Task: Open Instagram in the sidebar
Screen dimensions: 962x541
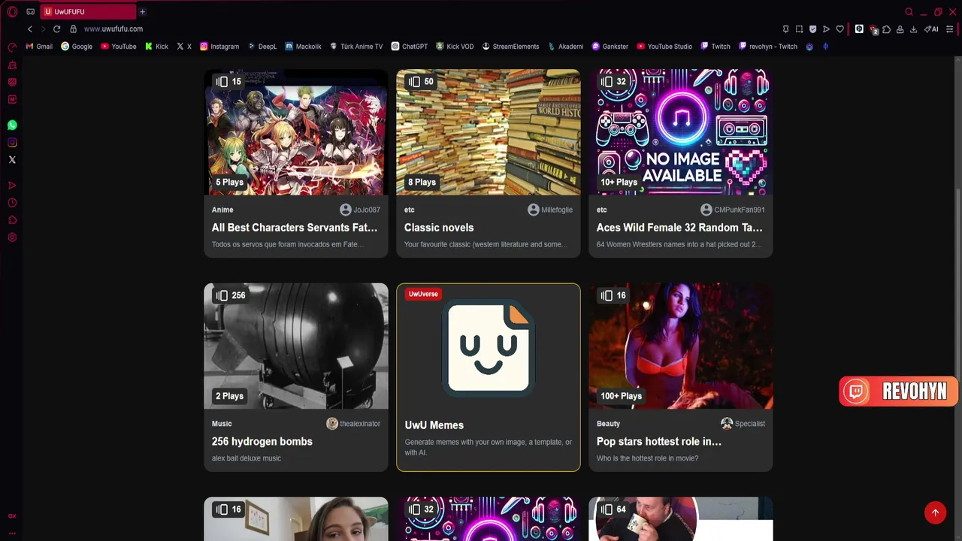Action: 12,142
